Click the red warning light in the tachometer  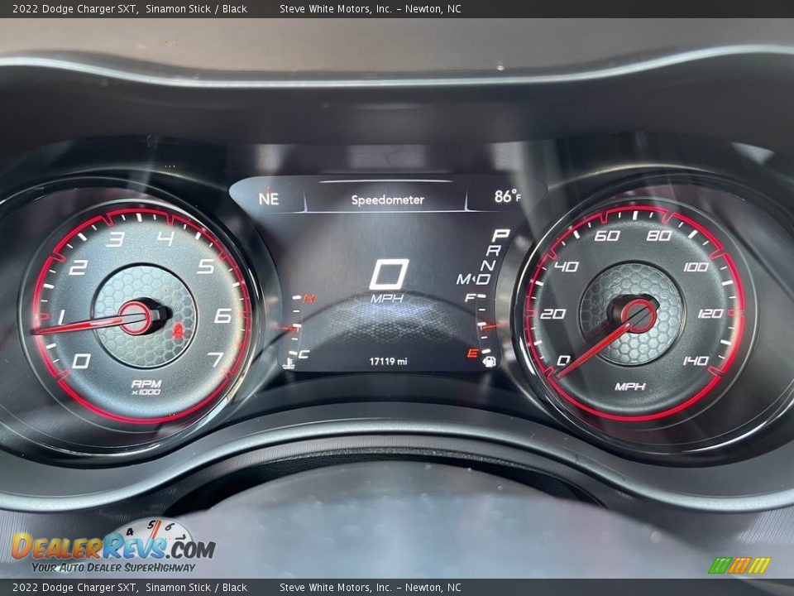[x=177, y=330]
